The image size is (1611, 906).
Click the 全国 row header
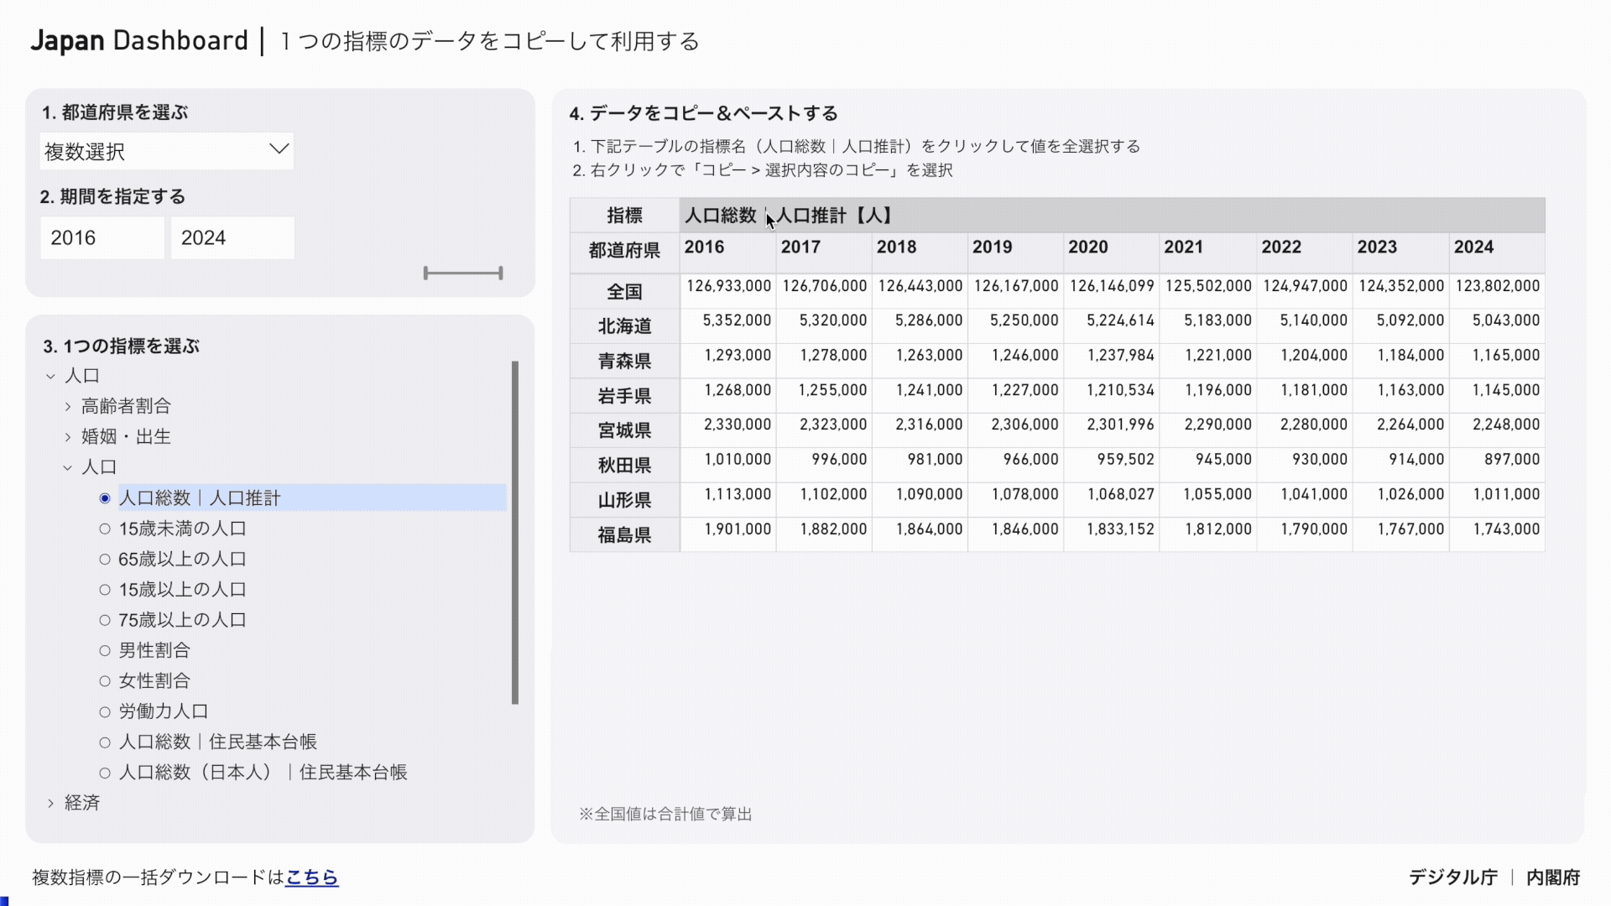[624, 292]
